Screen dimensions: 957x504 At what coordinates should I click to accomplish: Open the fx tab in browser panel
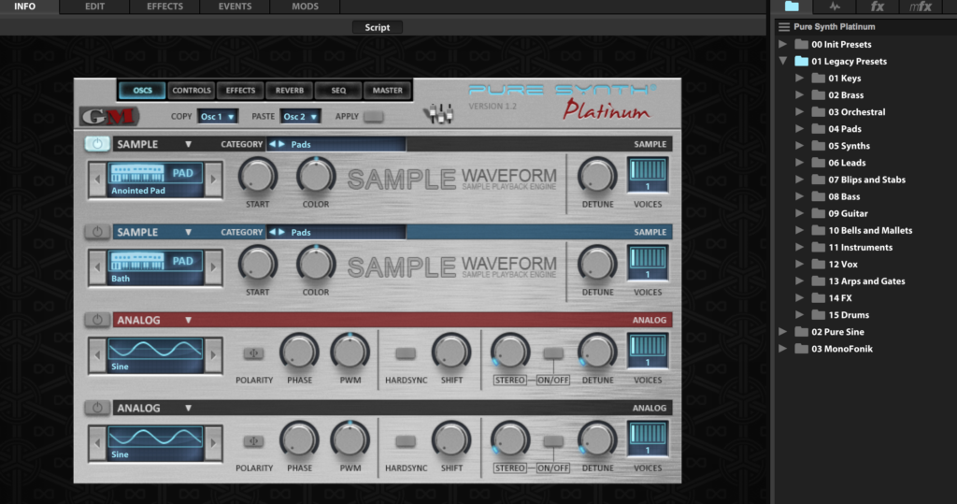877,7
